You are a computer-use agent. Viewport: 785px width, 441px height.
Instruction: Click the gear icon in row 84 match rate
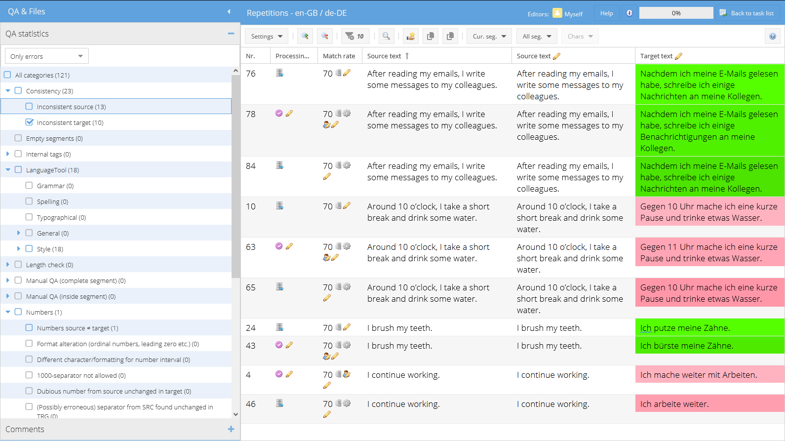point(347,165)
